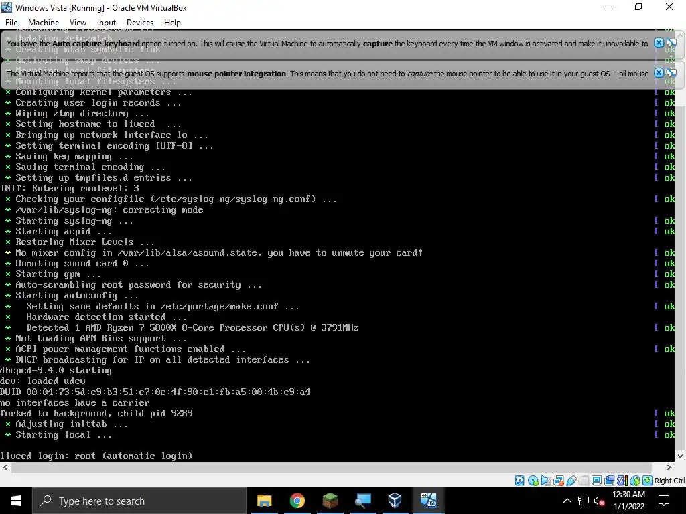Click the 'dev: loaded udev' line

(43, 381)
